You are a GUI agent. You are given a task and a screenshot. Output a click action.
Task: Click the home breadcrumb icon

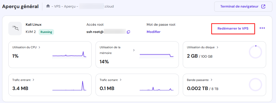click(48, 6)
